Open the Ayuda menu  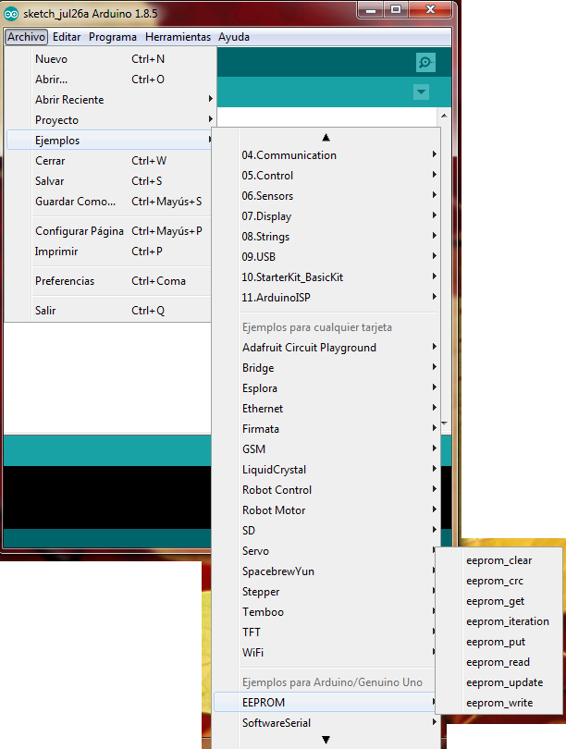234,37
